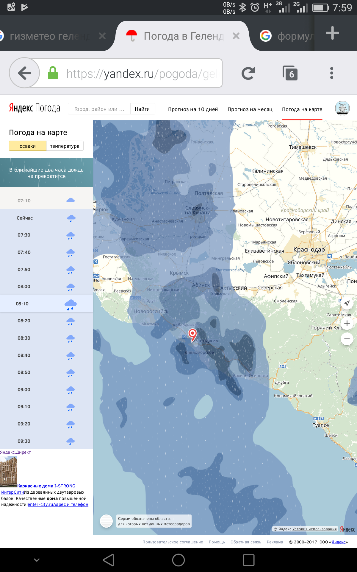The width and height of the screenshot is (357, 572).
Task: Go back using the browser back arrow
Action: coord(24,73)
